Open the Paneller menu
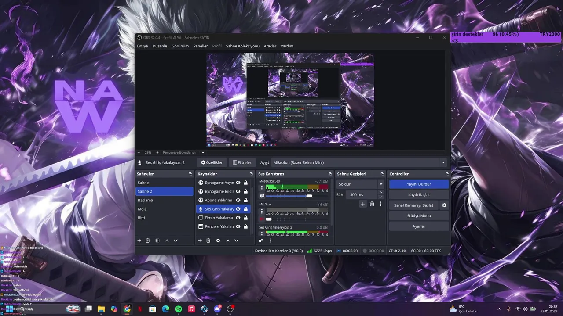The height and width of the screenshot is (316, 563). pos(200,46)
